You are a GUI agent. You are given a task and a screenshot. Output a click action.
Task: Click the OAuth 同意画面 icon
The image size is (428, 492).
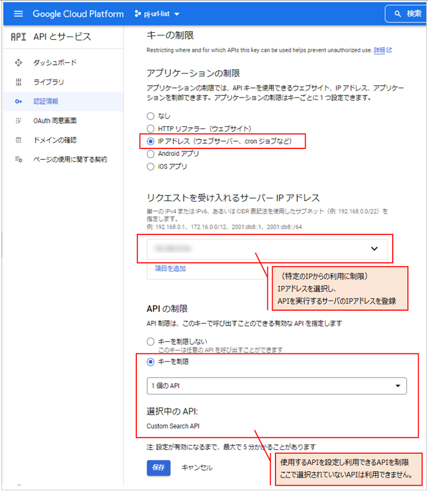point(18,121)
